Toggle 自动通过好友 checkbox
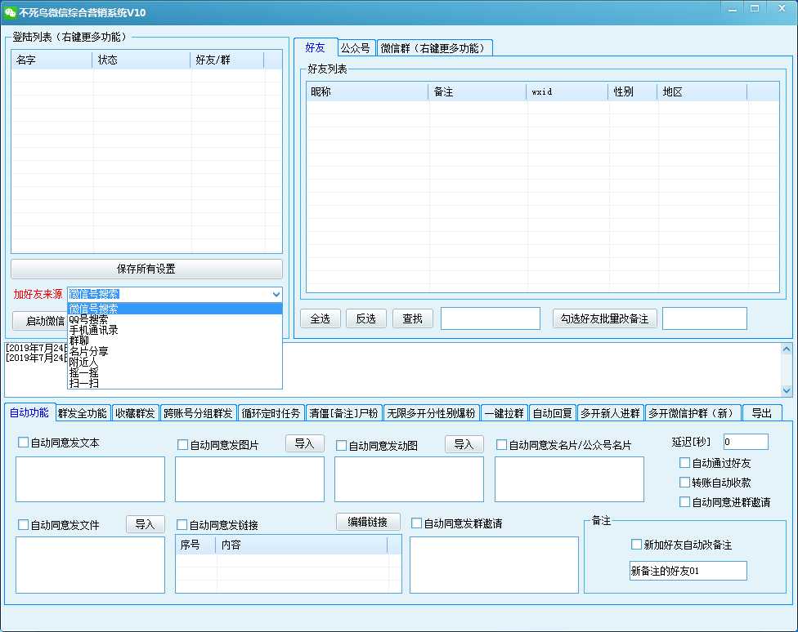This screenshot has width=798, height=632. pyautogui.click(x=685, y=463)
